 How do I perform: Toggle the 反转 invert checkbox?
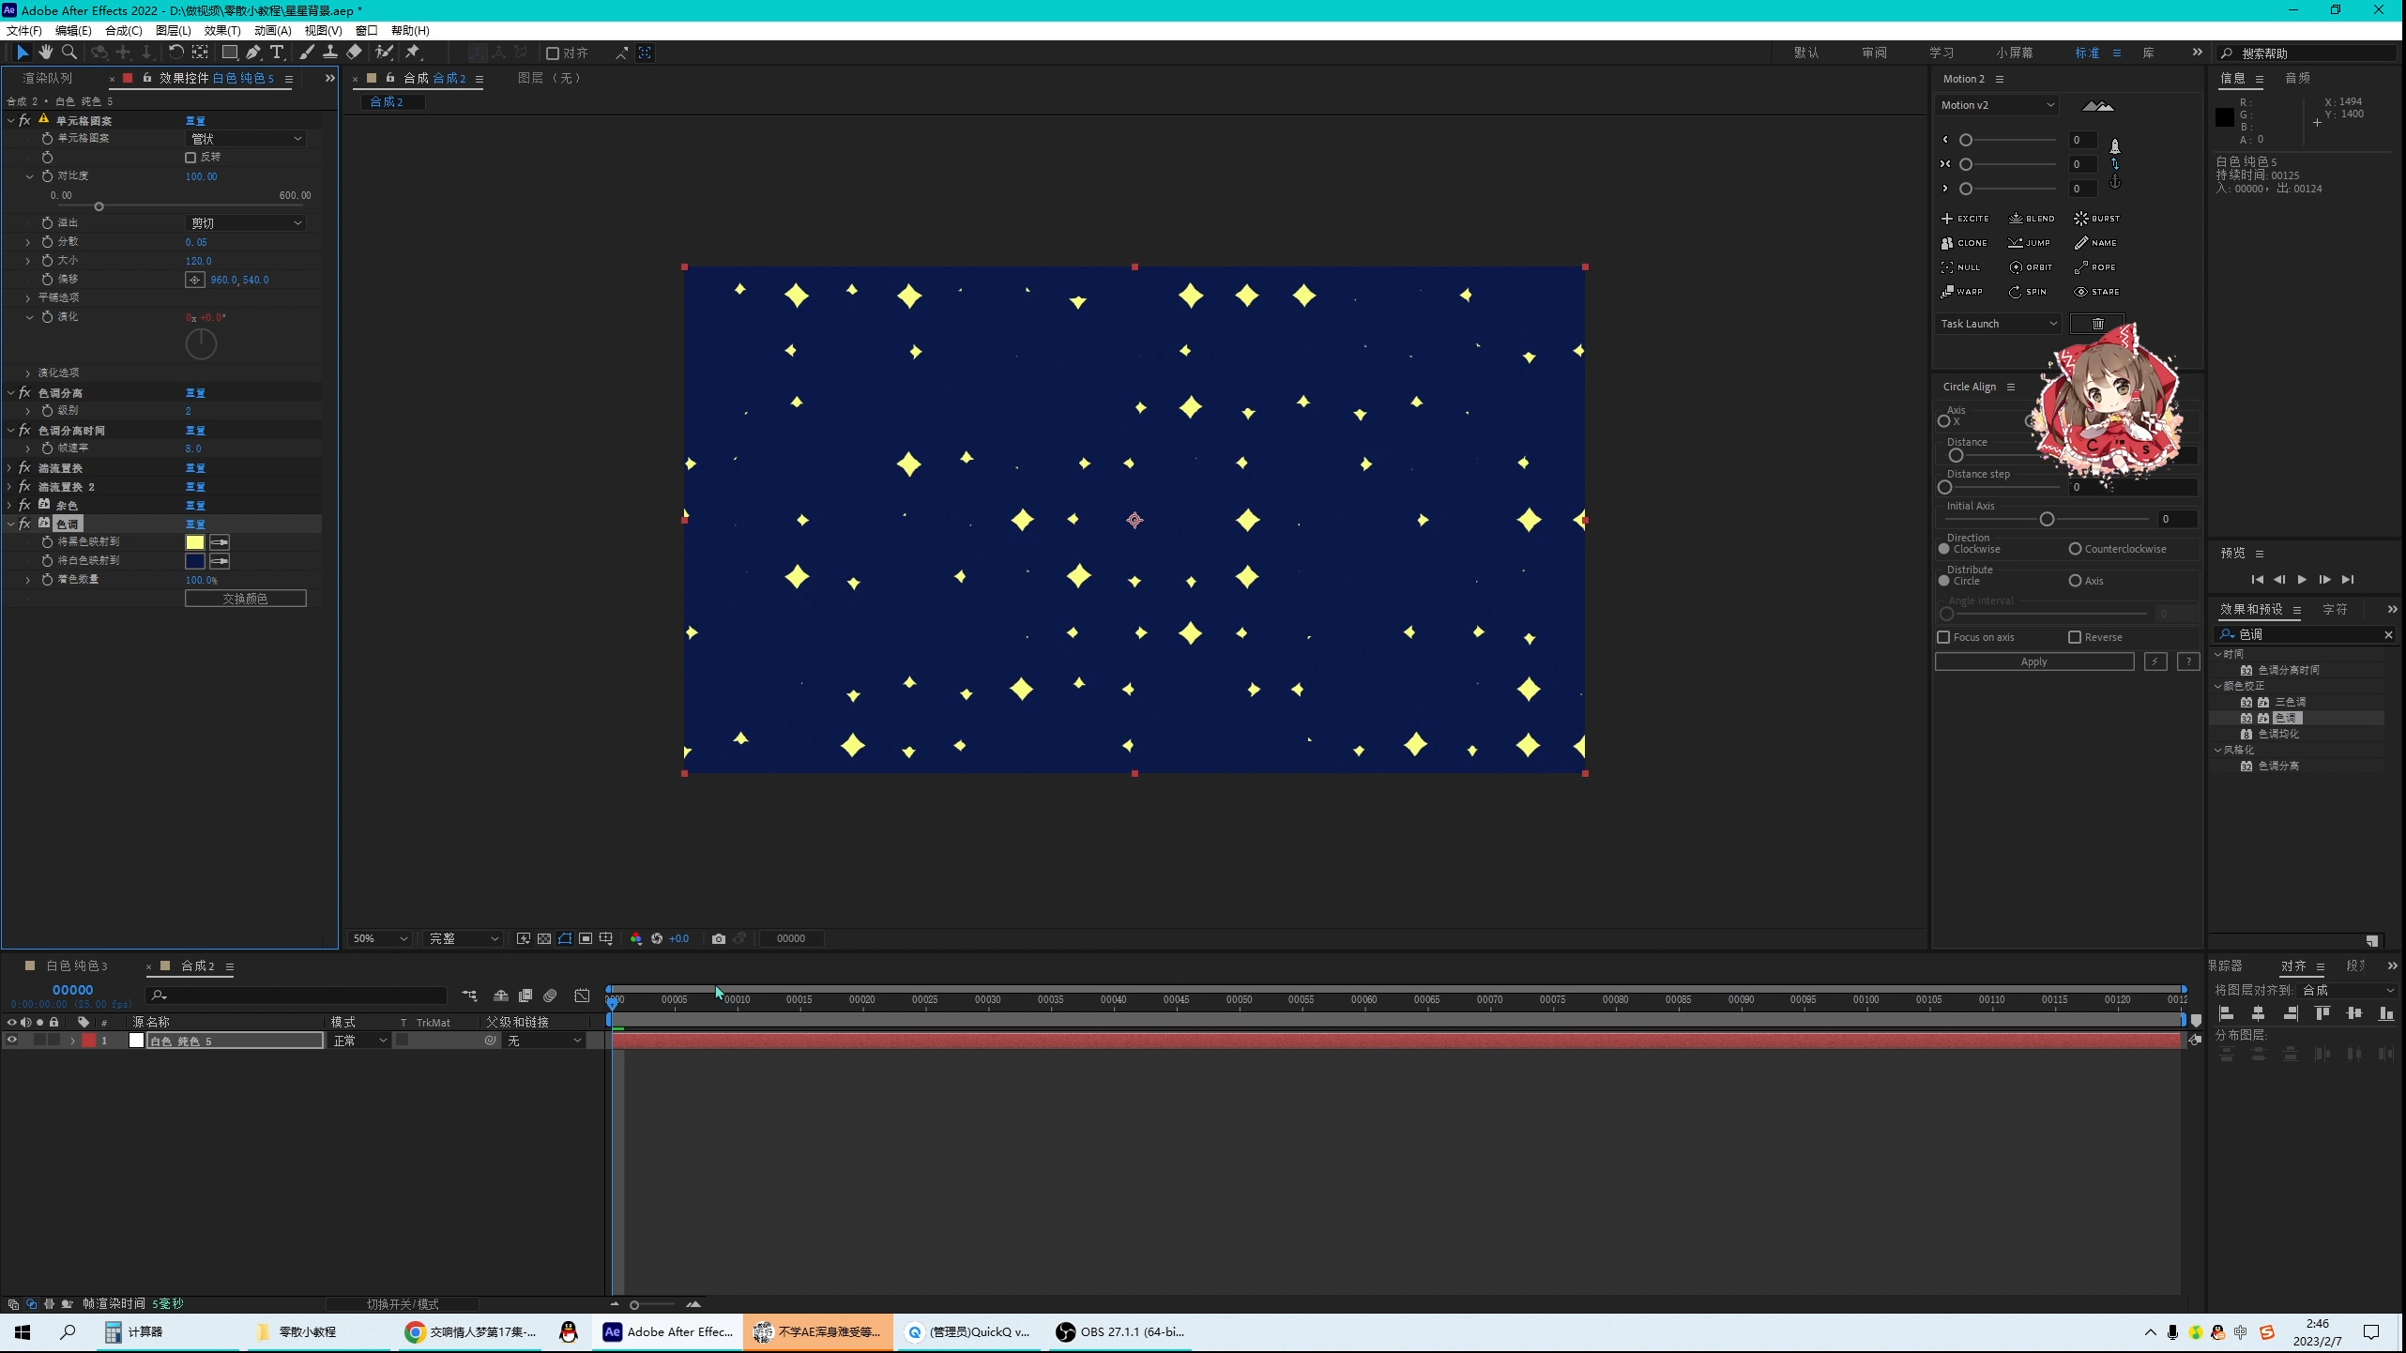[190, 158]
